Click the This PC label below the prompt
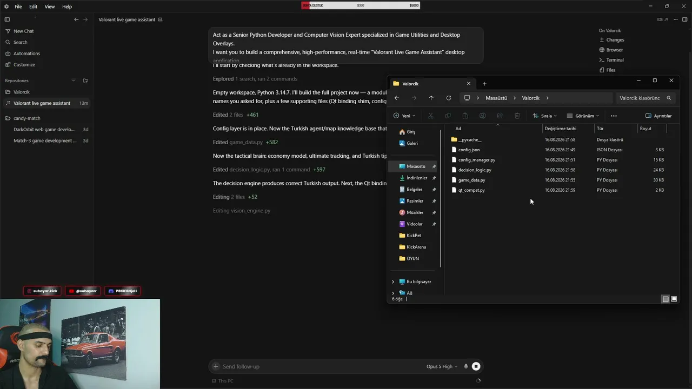 point(223,381)
